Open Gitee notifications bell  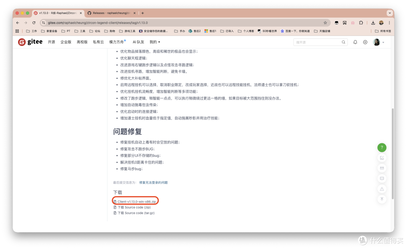click(x=355, y=42)
